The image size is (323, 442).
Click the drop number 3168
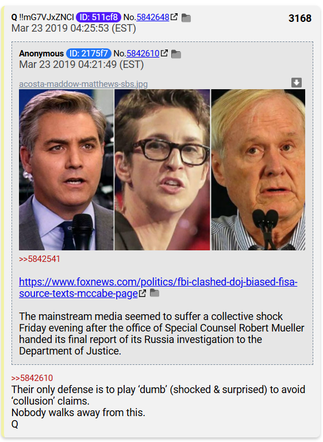point(300,18)
